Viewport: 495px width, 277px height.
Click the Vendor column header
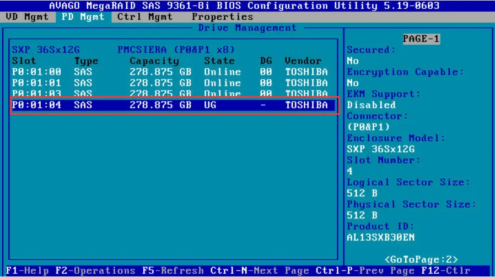303,61
